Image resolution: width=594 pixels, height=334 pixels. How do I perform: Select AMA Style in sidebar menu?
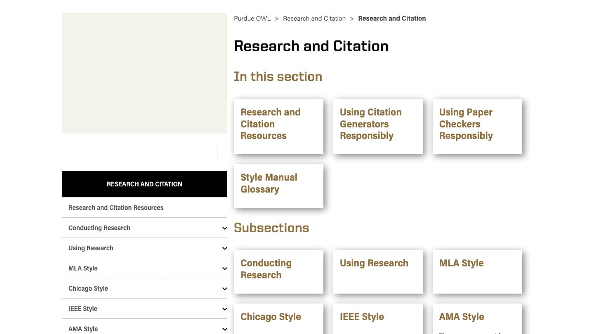(x=83, y=329)
